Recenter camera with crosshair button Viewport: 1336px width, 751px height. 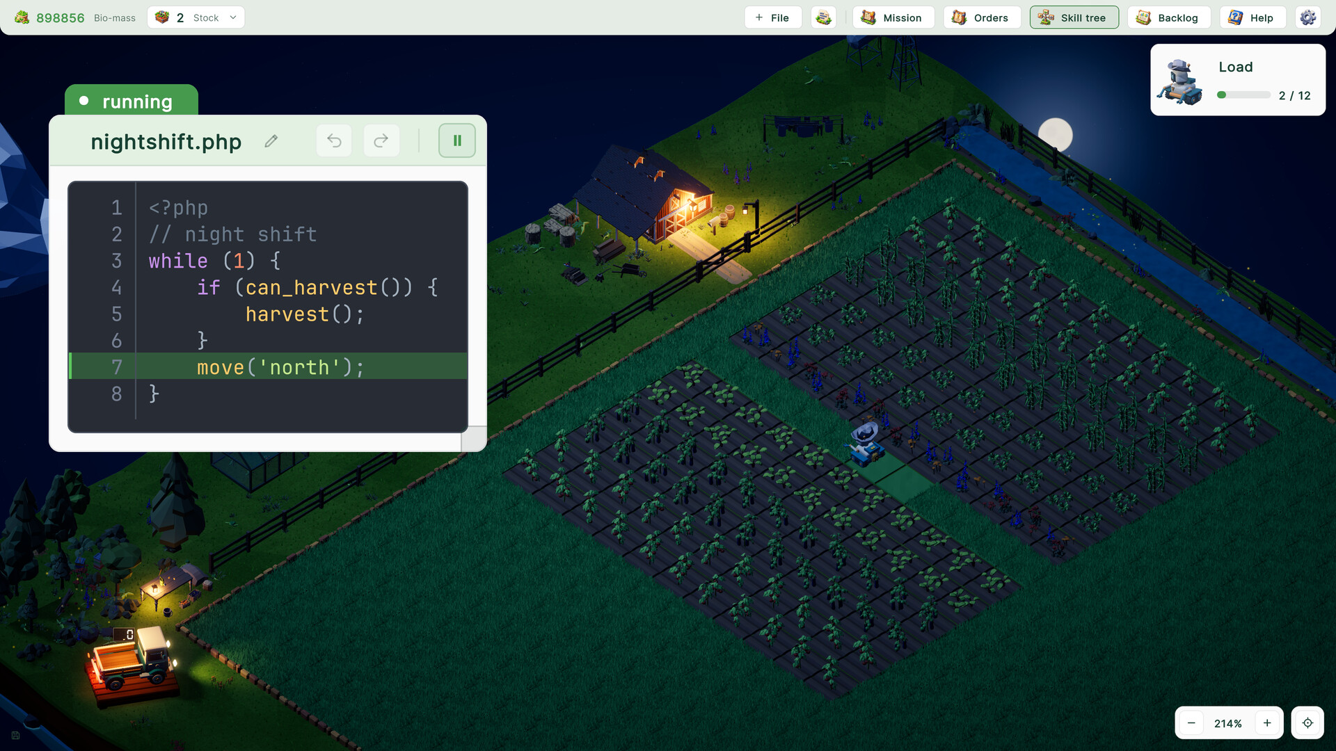[x=1307, y=723]
